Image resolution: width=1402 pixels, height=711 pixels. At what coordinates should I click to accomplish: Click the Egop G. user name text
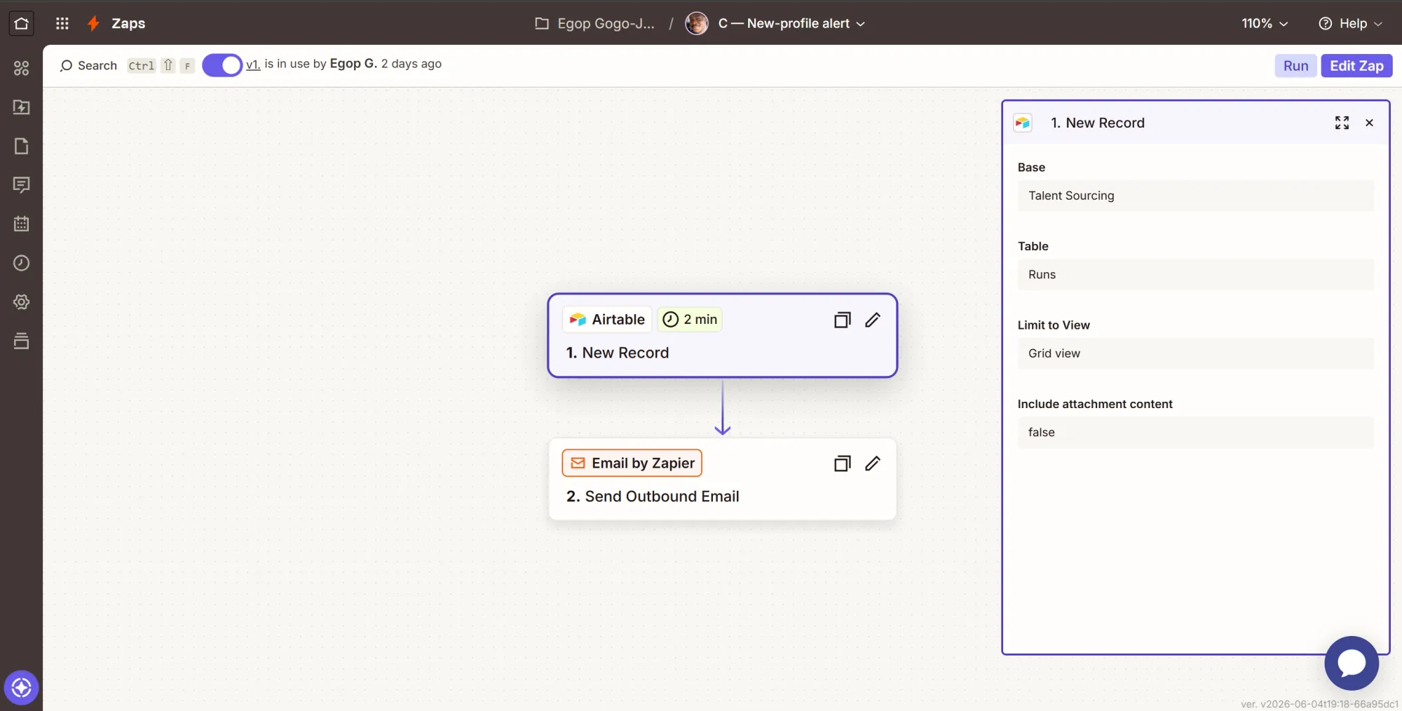point(353,64)
